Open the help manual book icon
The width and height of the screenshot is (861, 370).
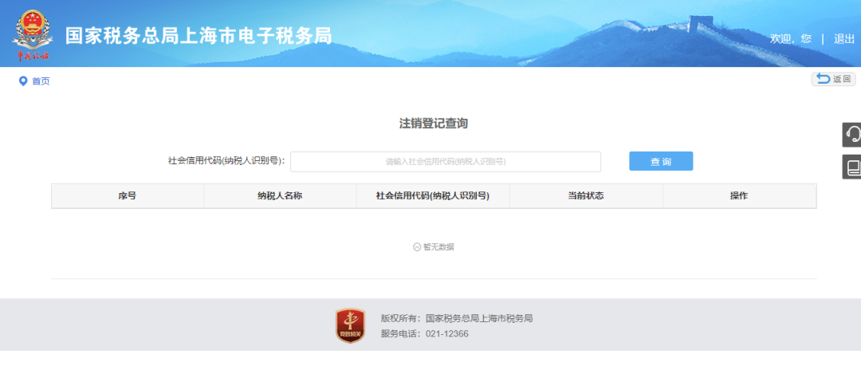[851, 167]
